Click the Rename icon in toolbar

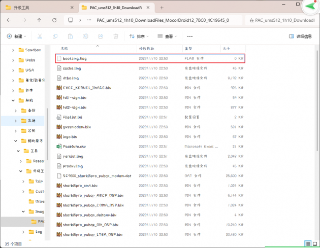(85, 37)
